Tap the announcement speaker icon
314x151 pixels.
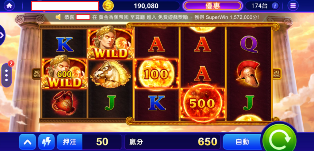(58, 17)
